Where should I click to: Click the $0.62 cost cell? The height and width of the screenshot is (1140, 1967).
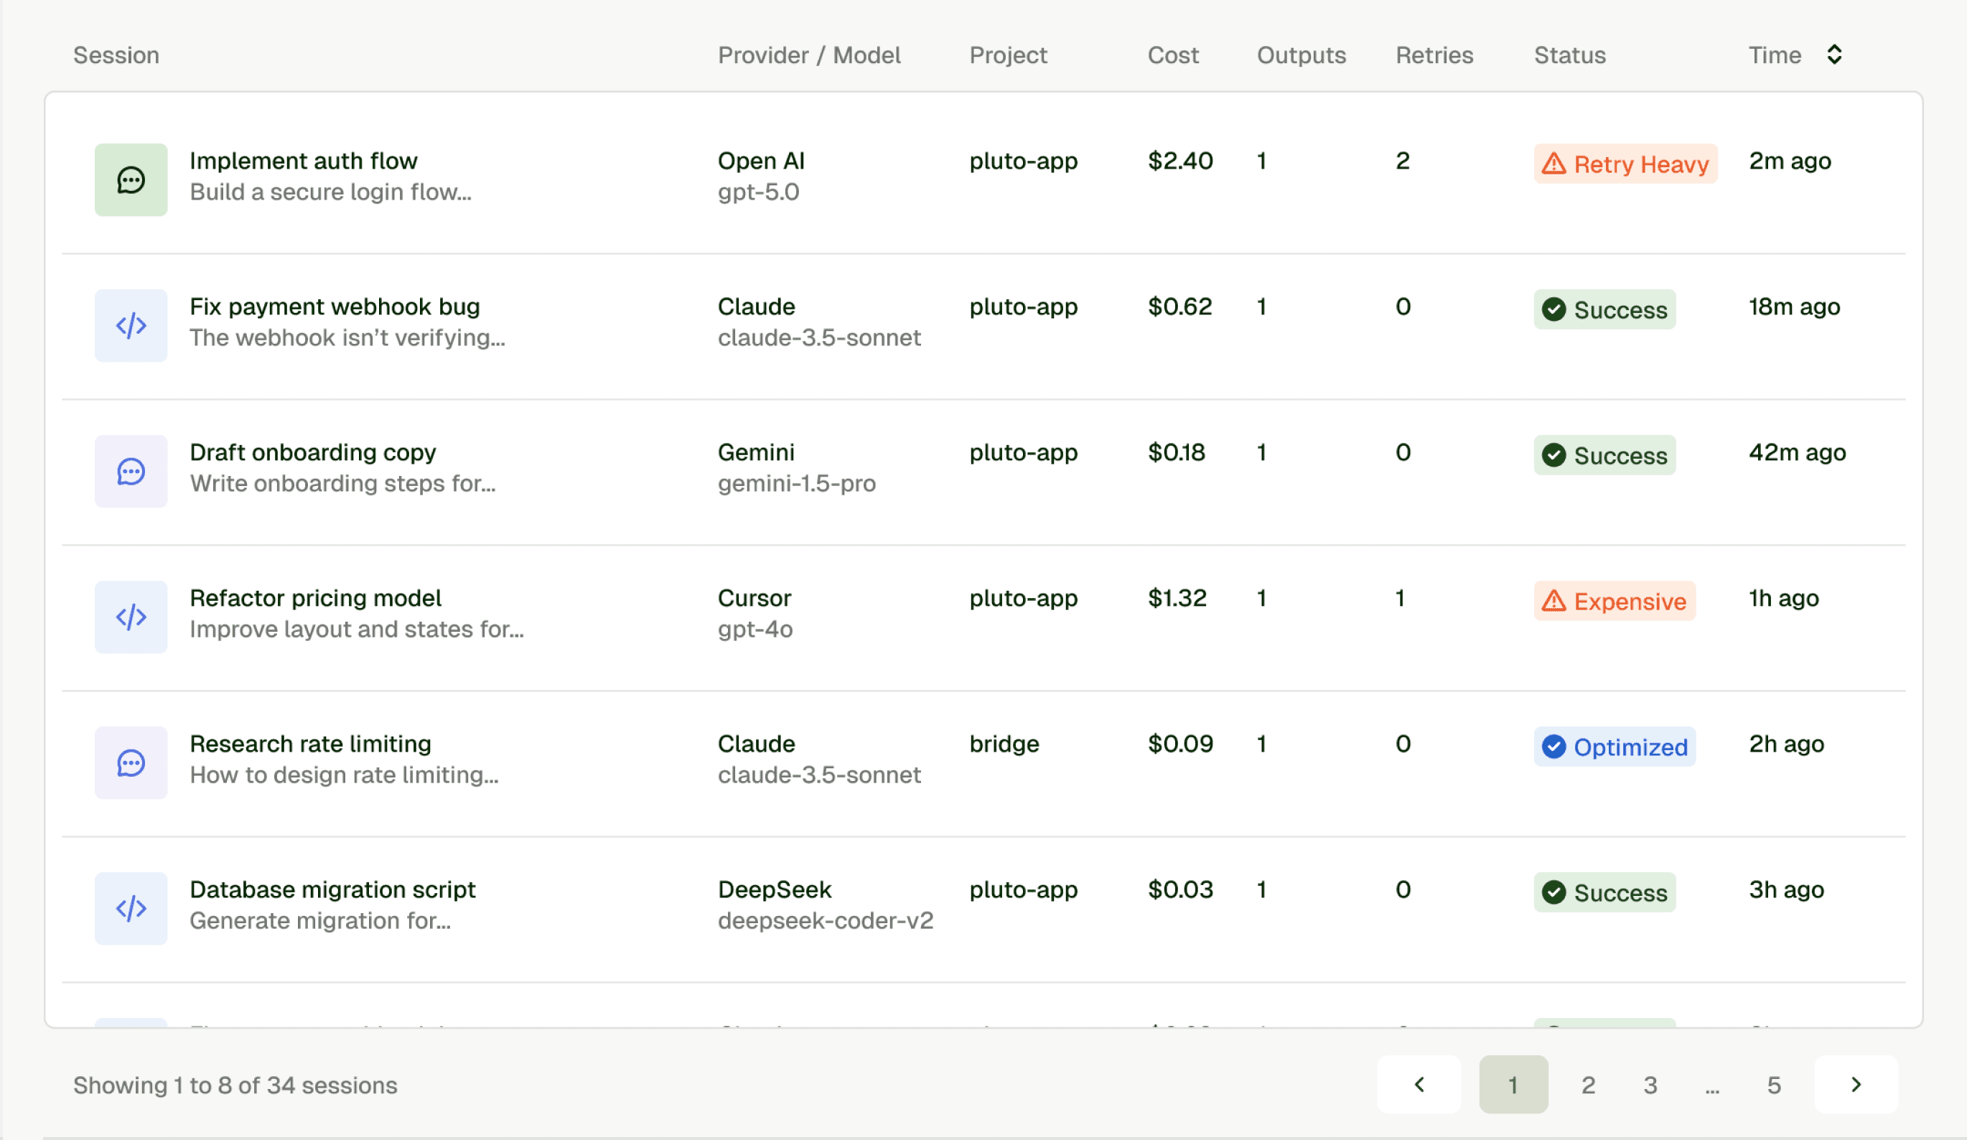tap(1180, 307)
